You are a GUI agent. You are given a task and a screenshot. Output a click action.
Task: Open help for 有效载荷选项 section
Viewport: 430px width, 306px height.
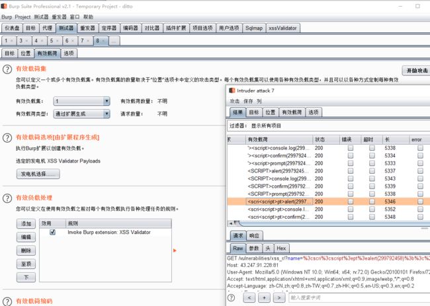pos(7,137)
